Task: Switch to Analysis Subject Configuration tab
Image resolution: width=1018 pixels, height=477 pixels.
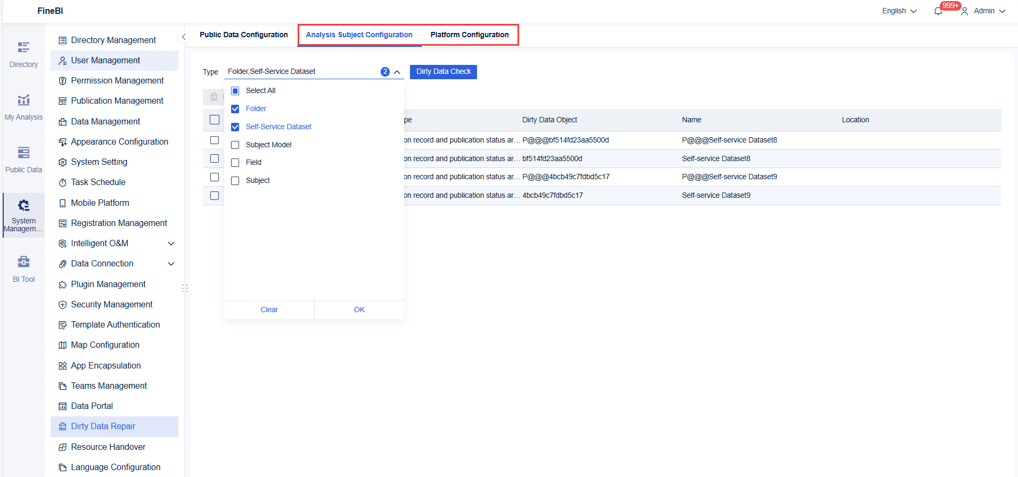Action: (359, 35)
